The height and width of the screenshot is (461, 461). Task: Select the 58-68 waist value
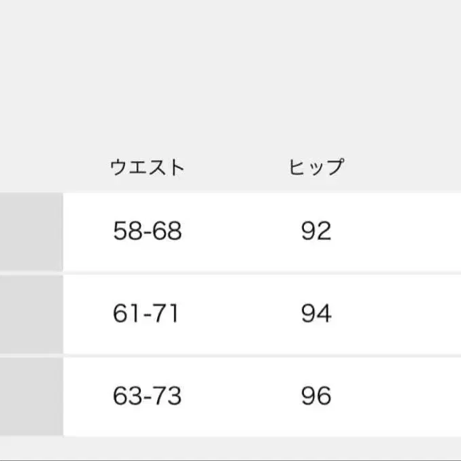pos(147,232)
